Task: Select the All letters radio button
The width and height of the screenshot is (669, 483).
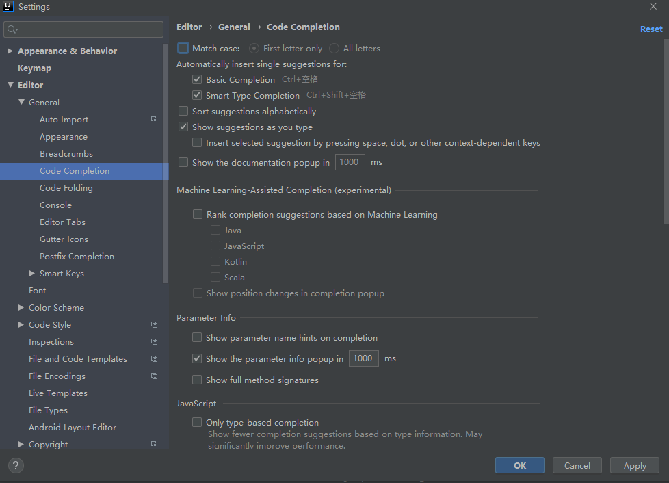Action: tap(334, 49)
